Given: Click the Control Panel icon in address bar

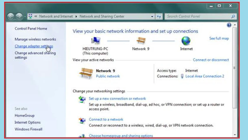Looking at the screenshot, I should [30, 16].
